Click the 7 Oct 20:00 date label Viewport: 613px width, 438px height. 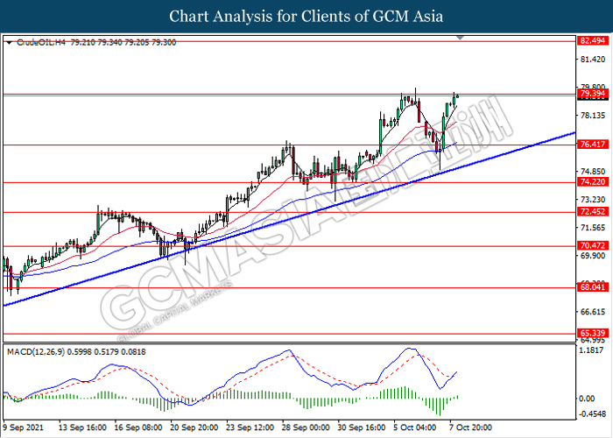click(471, 427)
